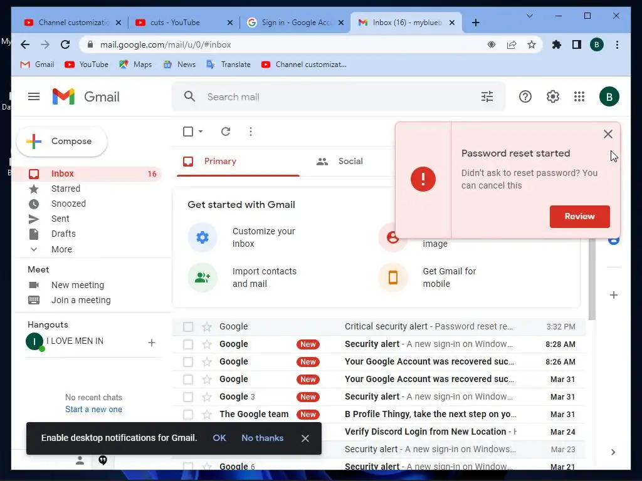
Task: Check the Google 3 Security alert email
Action: [x=188, y=396]
